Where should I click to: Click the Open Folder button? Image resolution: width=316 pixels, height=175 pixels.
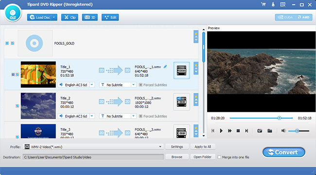[x=203, y=157]
